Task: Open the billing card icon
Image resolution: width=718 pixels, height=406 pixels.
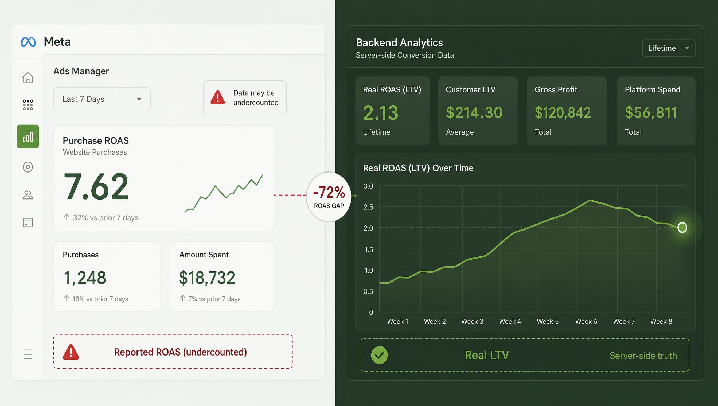Action: coord(28,222)
